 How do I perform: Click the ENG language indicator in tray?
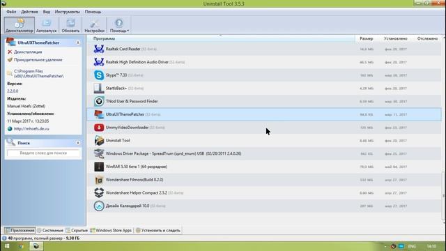point(412,246)
